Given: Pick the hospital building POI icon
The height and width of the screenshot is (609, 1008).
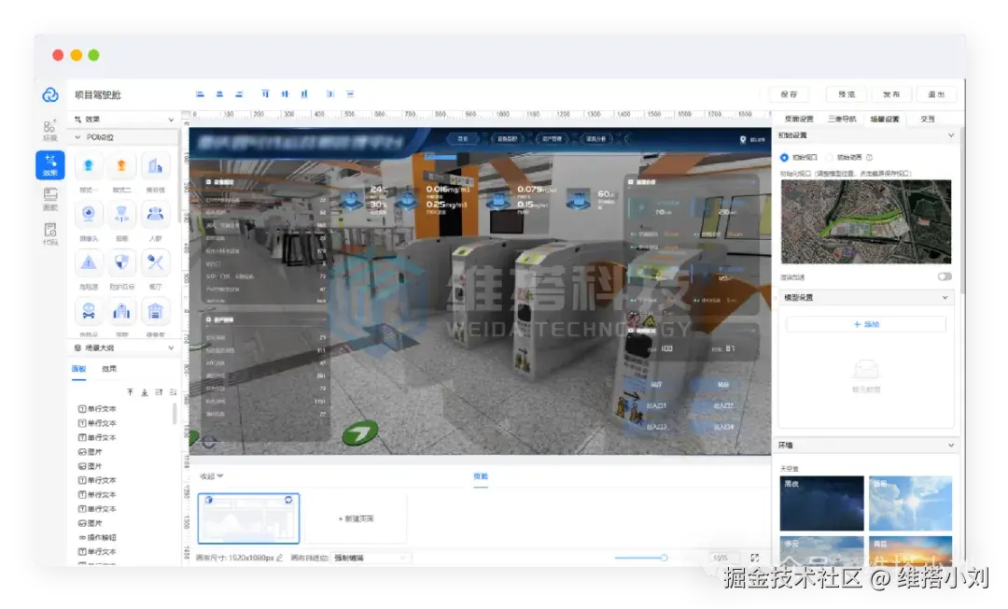Looking at the screenshot, I should 121,312.
